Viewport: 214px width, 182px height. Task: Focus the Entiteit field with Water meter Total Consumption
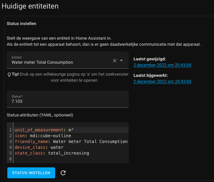point(68,60)
